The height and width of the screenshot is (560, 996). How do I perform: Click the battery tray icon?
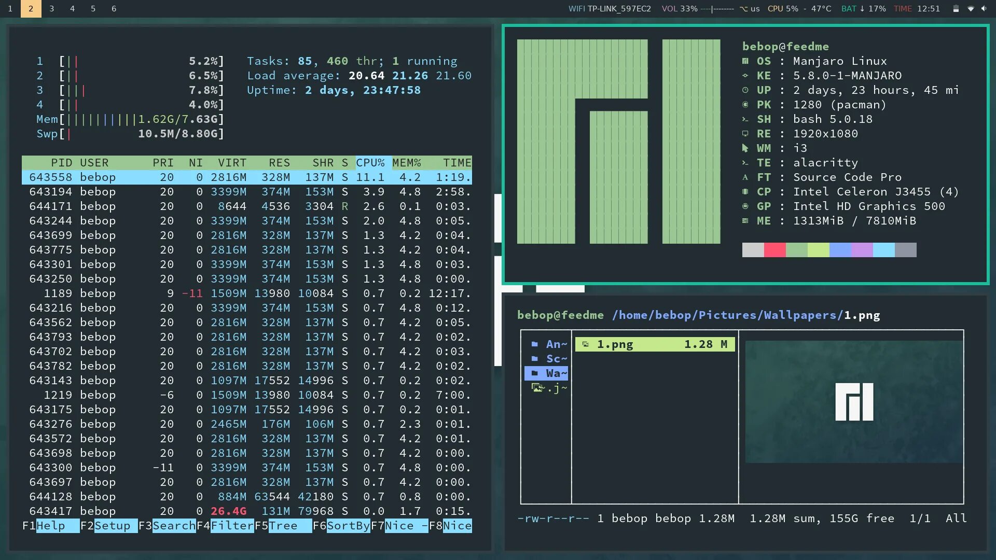tap(956, 9)
